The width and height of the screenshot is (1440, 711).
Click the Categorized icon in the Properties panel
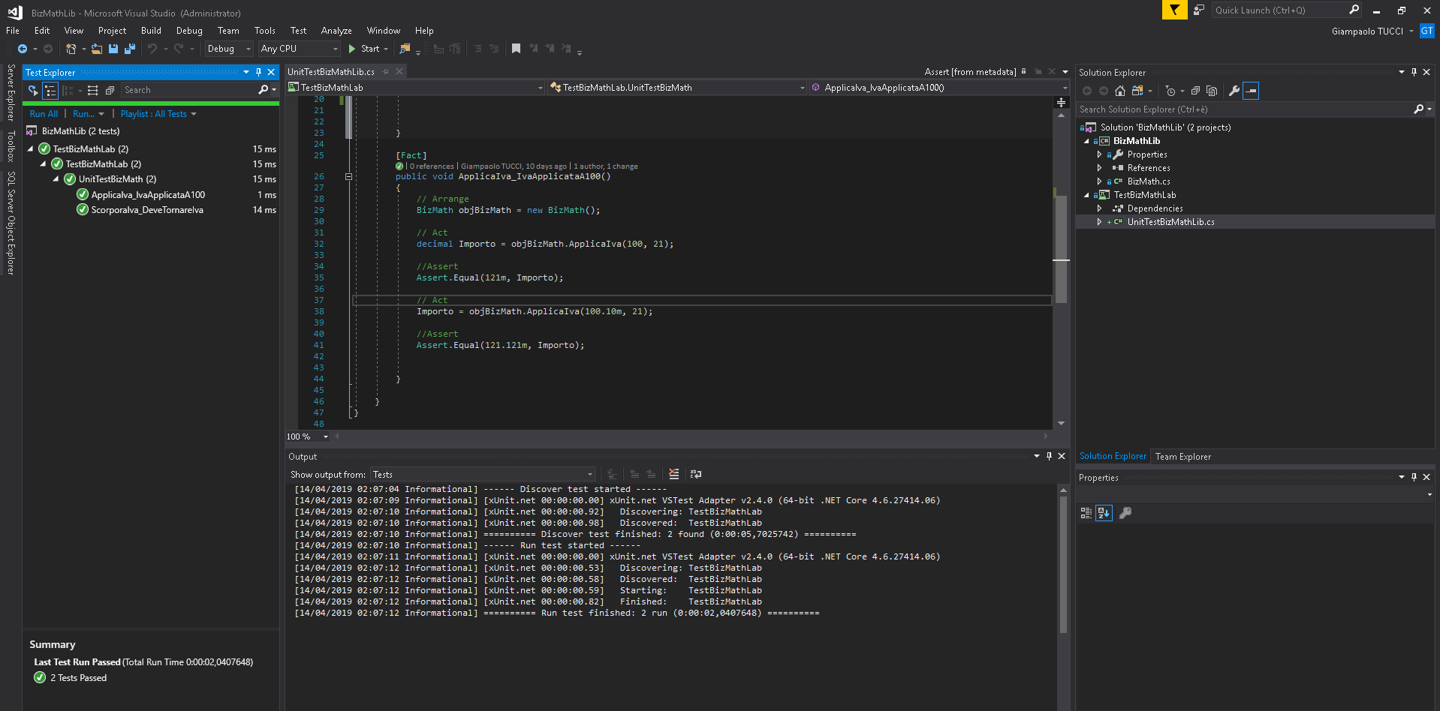(1086, 513)
